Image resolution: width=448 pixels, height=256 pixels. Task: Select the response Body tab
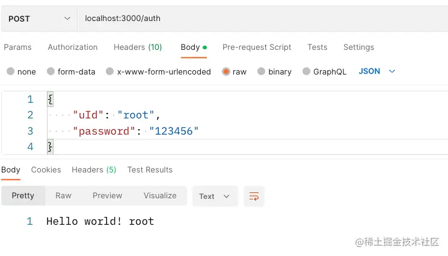[11, 170]
